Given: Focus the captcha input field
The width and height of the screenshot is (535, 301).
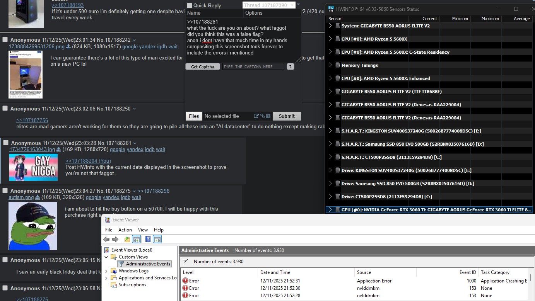Looking at the screenshot, I should (253, 67).
